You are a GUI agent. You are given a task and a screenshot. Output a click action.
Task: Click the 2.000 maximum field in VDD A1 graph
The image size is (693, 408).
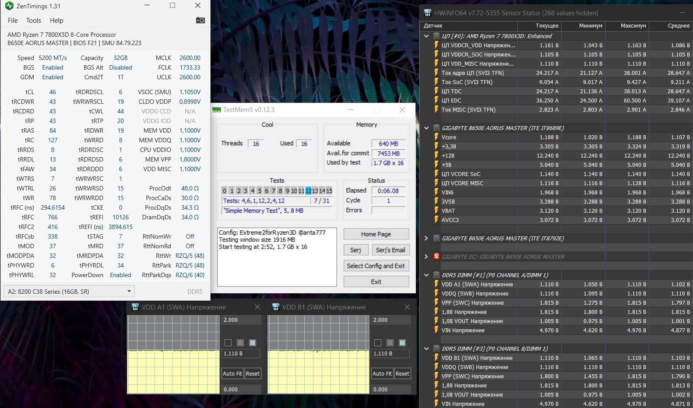pyautogui.click(x=241, y=320)
